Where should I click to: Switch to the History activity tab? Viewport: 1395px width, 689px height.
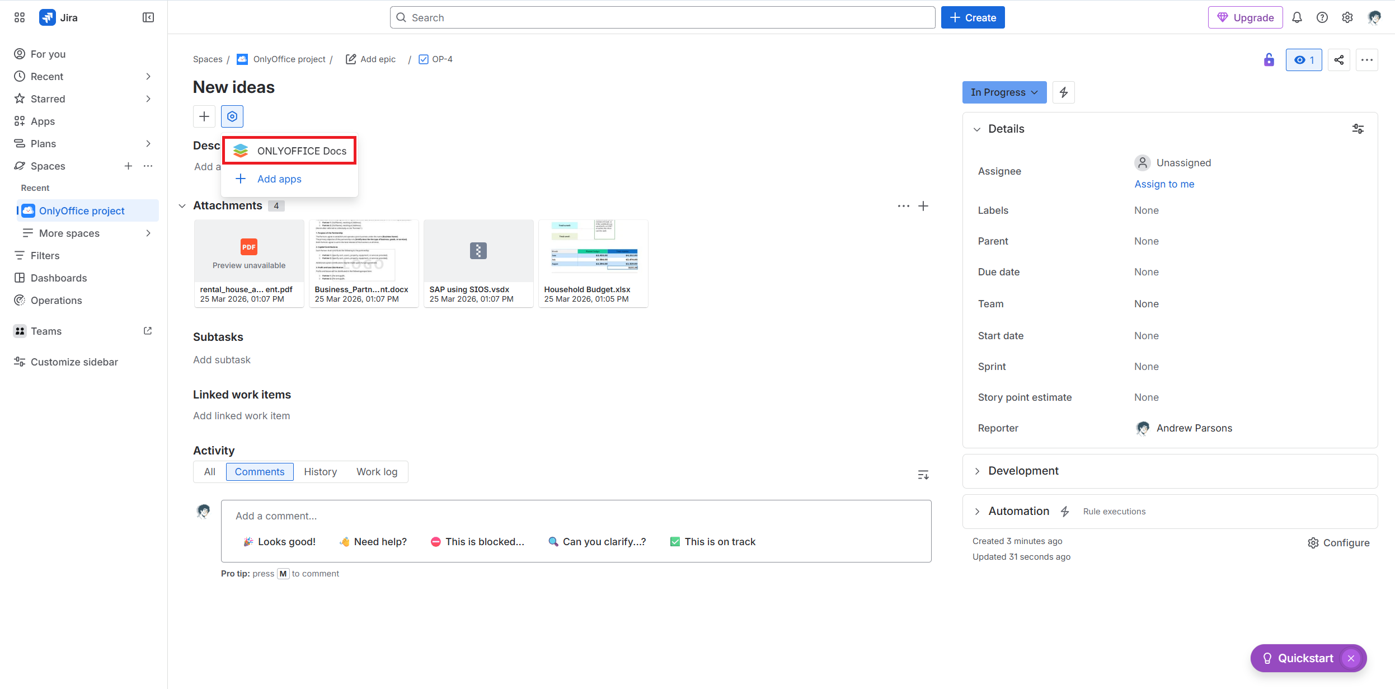tap(320, 471)
